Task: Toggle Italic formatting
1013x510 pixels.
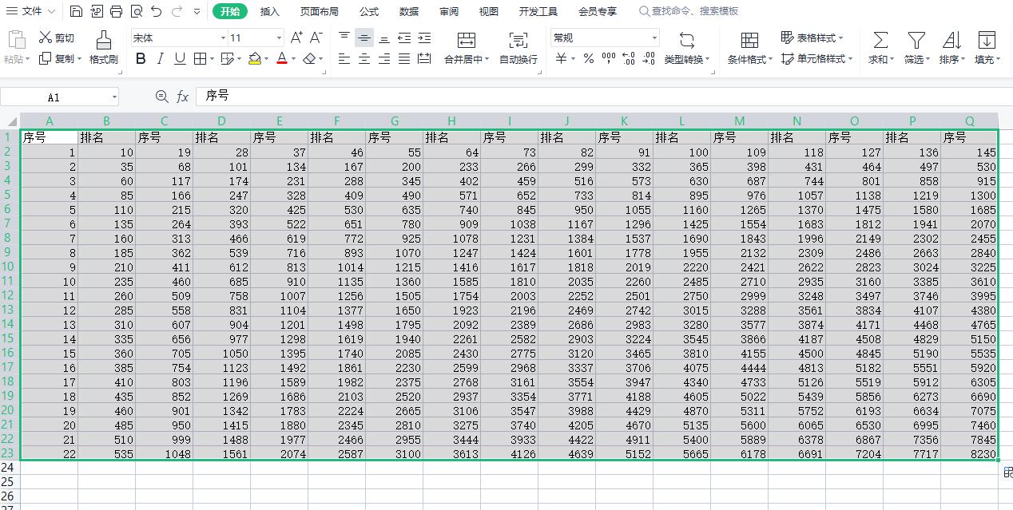Action: pos(160,58)
